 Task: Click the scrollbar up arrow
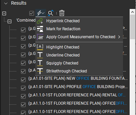tap(133, 12)
